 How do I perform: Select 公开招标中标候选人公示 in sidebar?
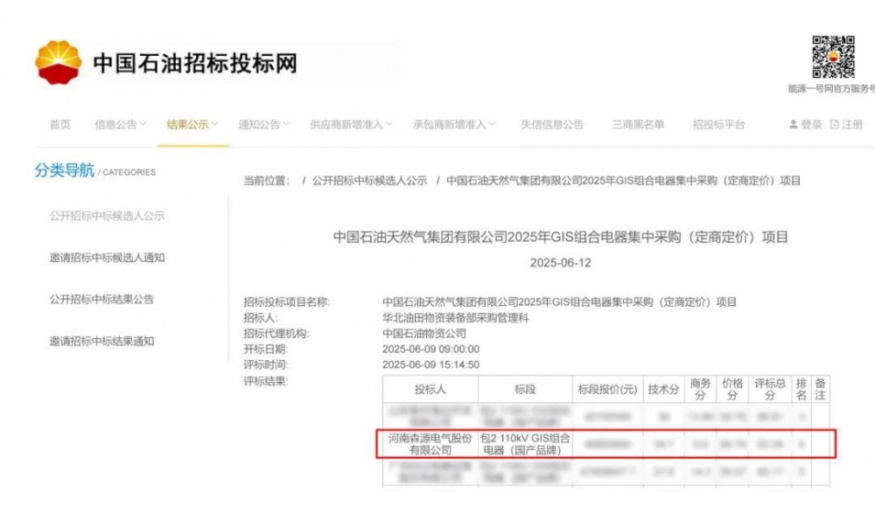point(107,216)
